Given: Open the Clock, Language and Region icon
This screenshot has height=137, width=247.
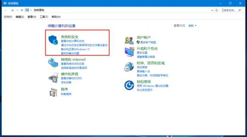Looking at the screenshot, I should (129, 67).
